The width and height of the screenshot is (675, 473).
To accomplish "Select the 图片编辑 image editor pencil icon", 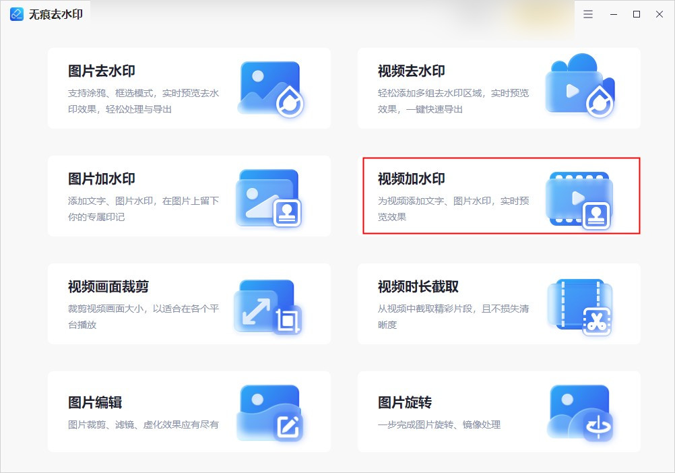I will point(269,412).
